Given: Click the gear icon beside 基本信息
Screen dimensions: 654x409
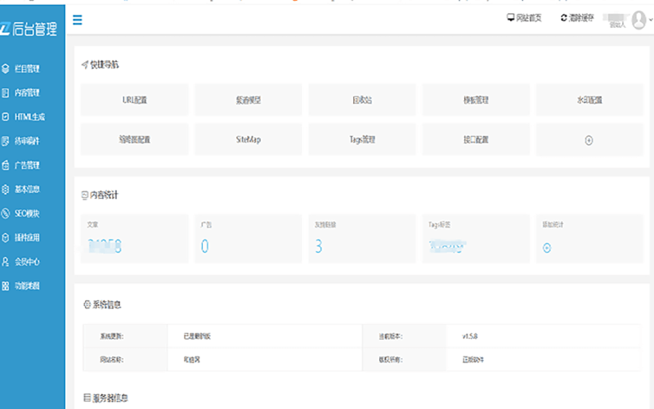Looking at the screenshot, I should (6, 190).
